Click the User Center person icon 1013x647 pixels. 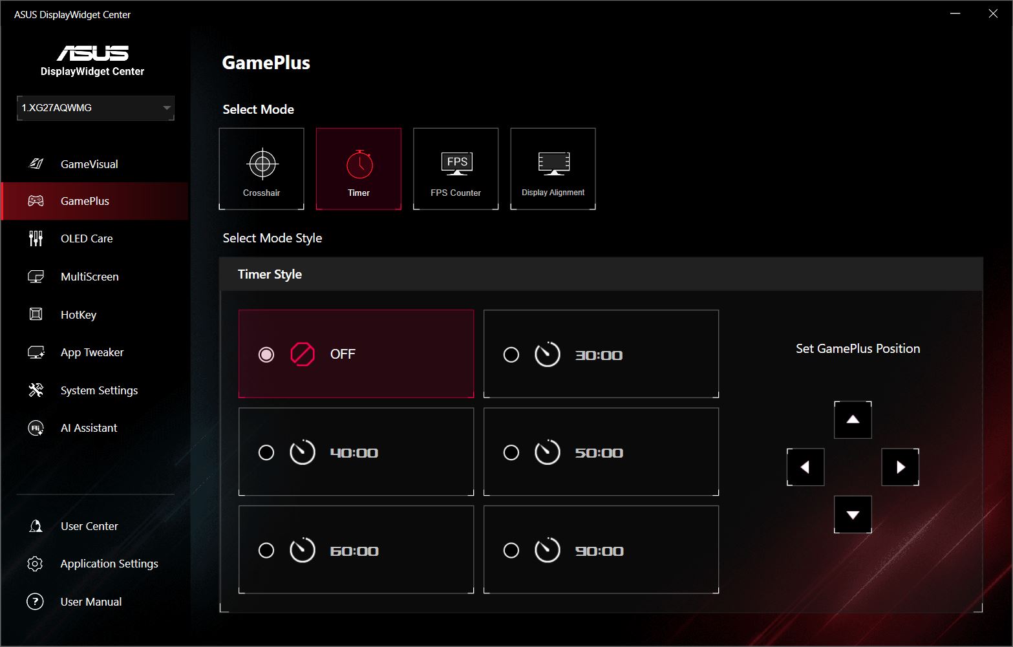pos(36,526)
